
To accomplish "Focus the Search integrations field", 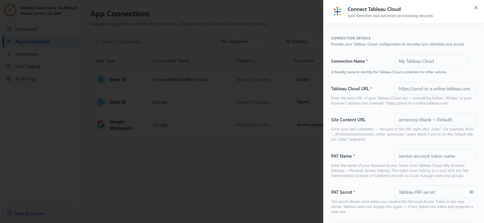I will pyautogui.click(x=151, y=41).
